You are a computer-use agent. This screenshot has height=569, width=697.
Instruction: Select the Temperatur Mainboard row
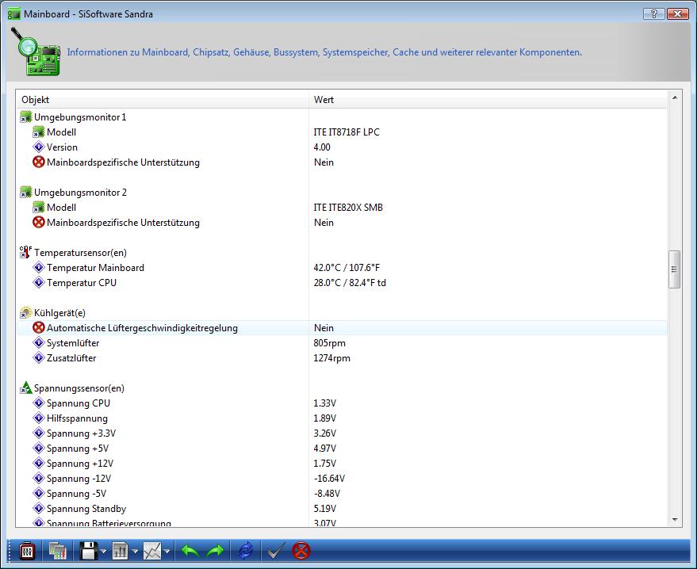point(342,268)
